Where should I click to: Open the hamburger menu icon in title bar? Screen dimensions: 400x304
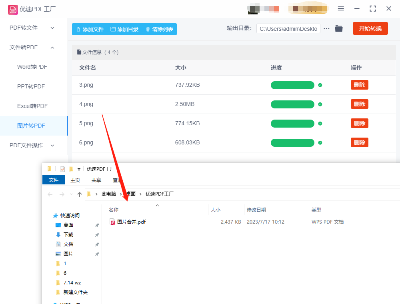(341, 9)
